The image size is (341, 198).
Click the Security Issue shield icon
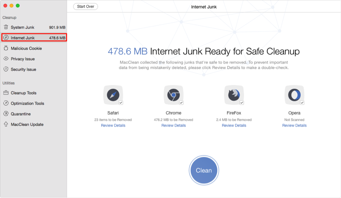(6, 69)
